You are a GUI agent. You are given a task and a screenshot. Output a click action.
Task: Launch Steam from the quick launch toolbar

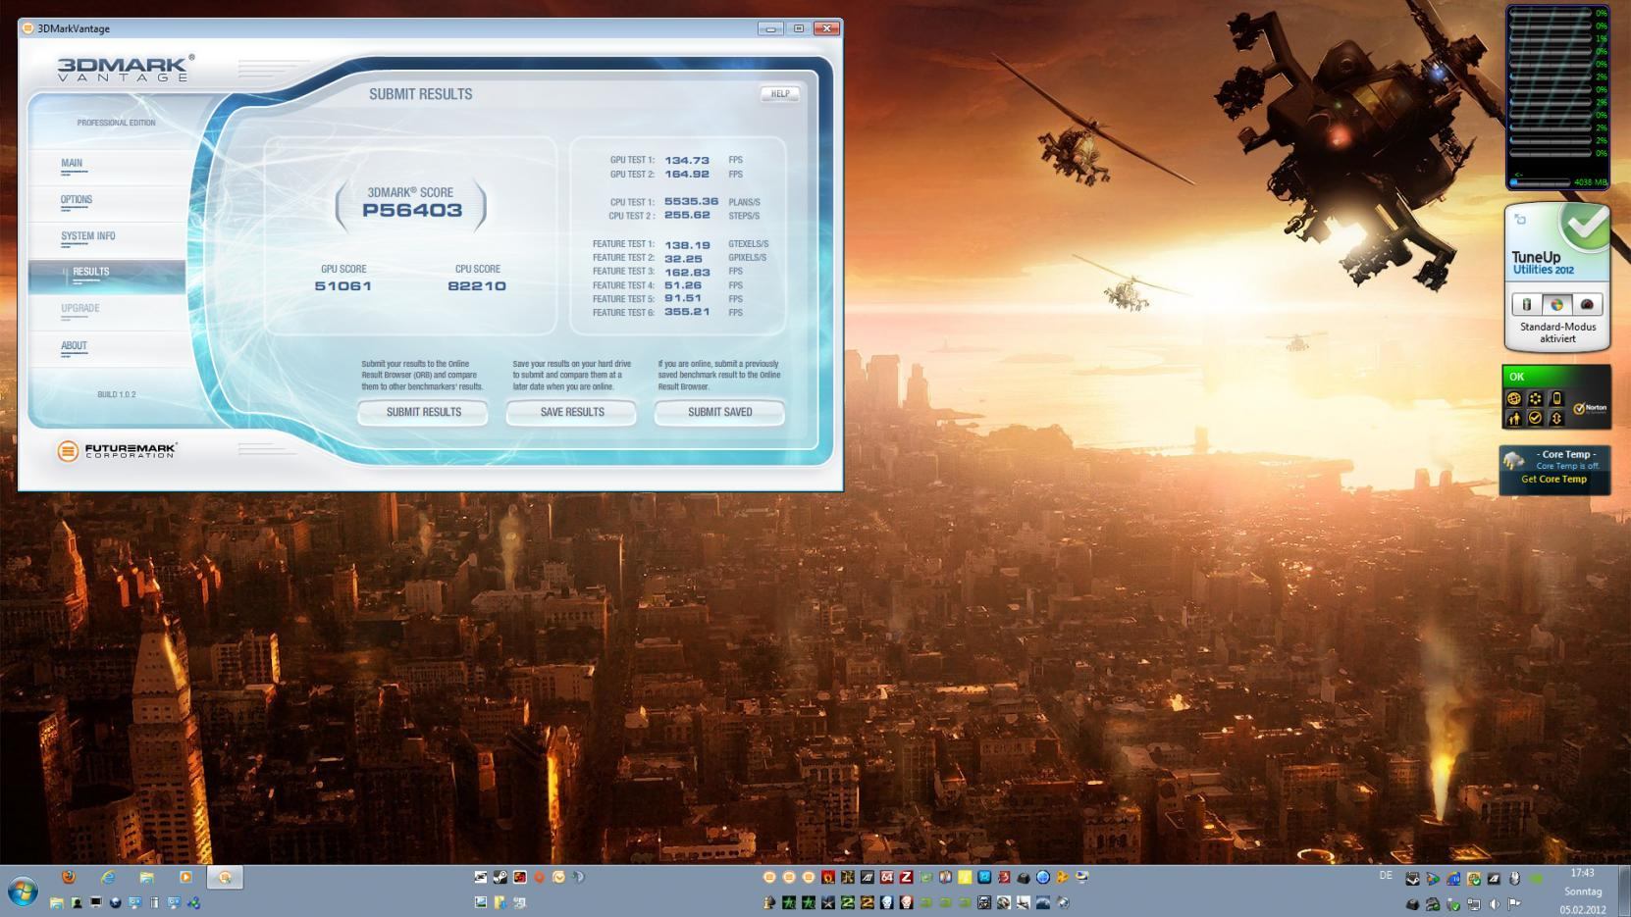coord(500,878)
